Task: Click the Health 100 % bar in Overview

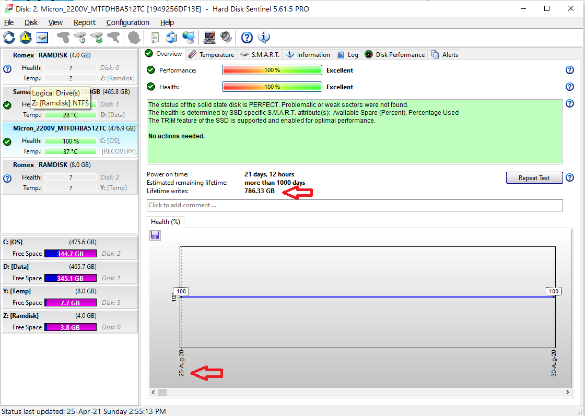Action: (x=272, y=87)
